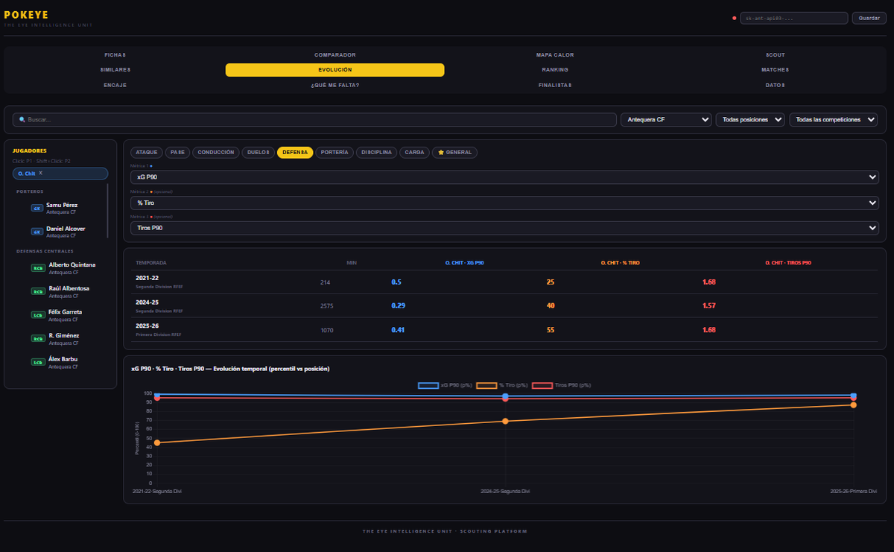Select the ATAQUE metric category
Image resolution: width=894 pixels, height=552 pixels.
pos(147,152)
